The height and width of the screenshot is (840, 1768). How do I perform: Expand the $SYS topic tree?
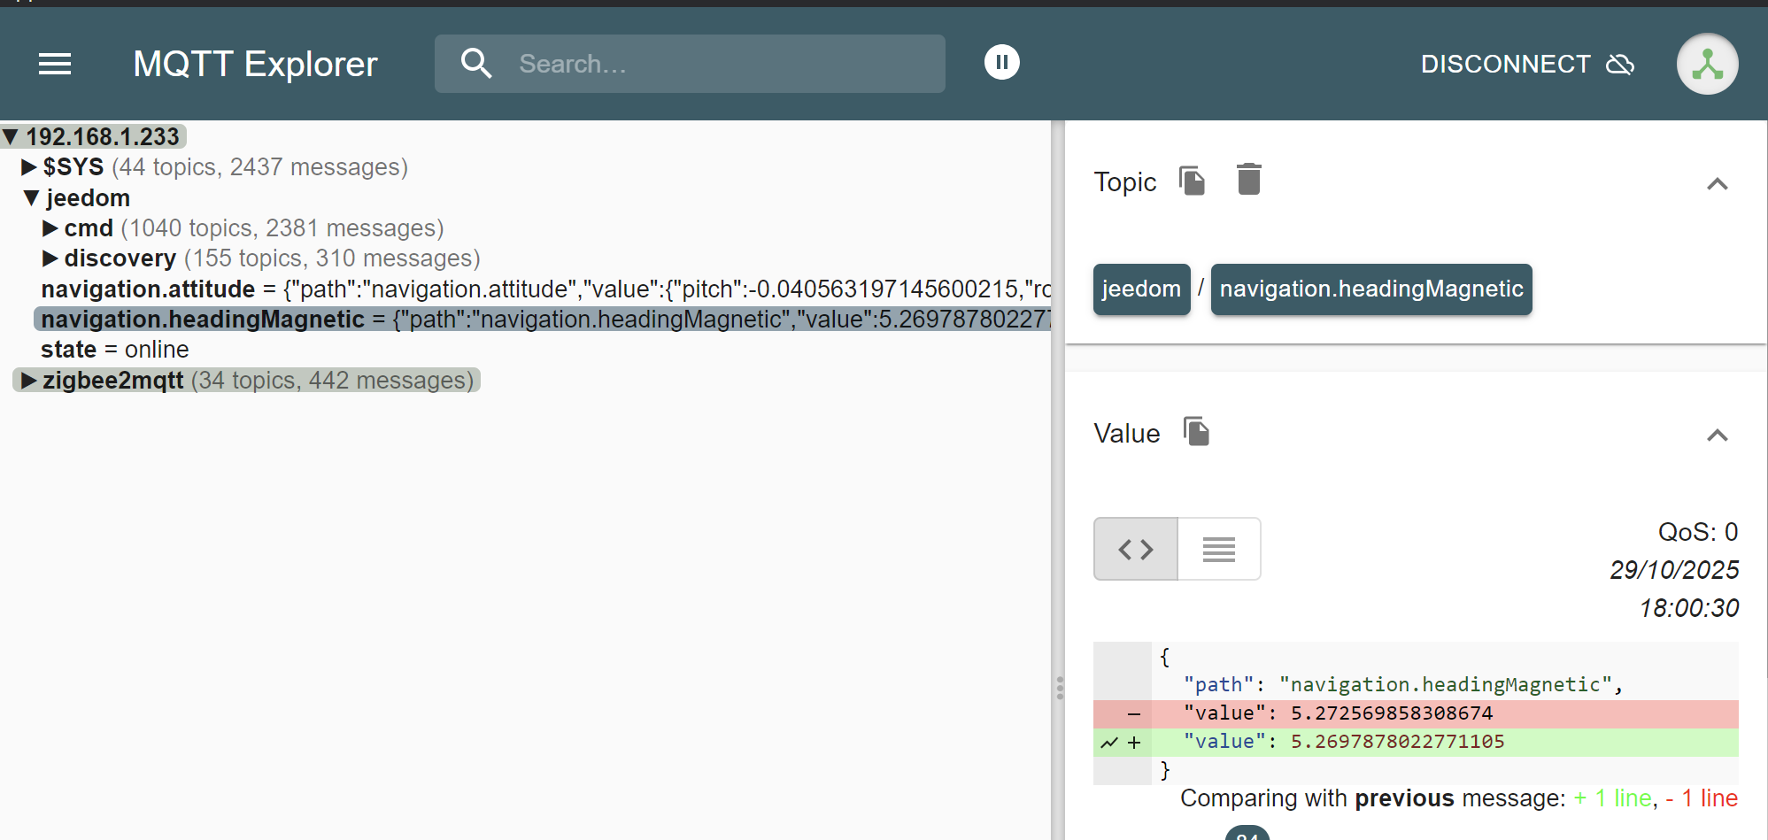click(x=29, y=167)
